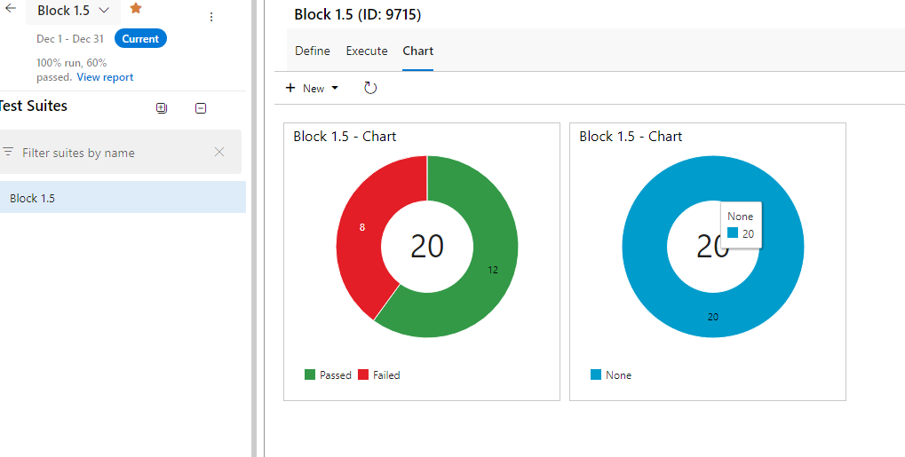Click the red Failed legend swatch
The height and width of the screenshot is (457, 905).
tap(363, 375)
